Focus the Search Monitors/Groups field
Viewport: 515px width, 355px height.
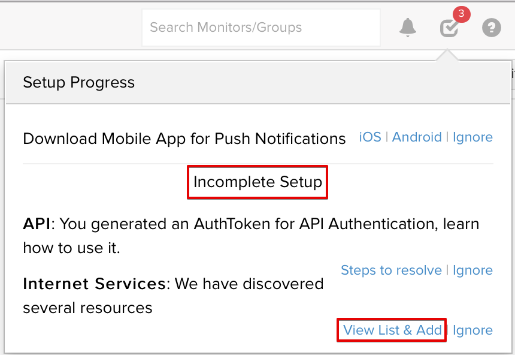point(260,28)
